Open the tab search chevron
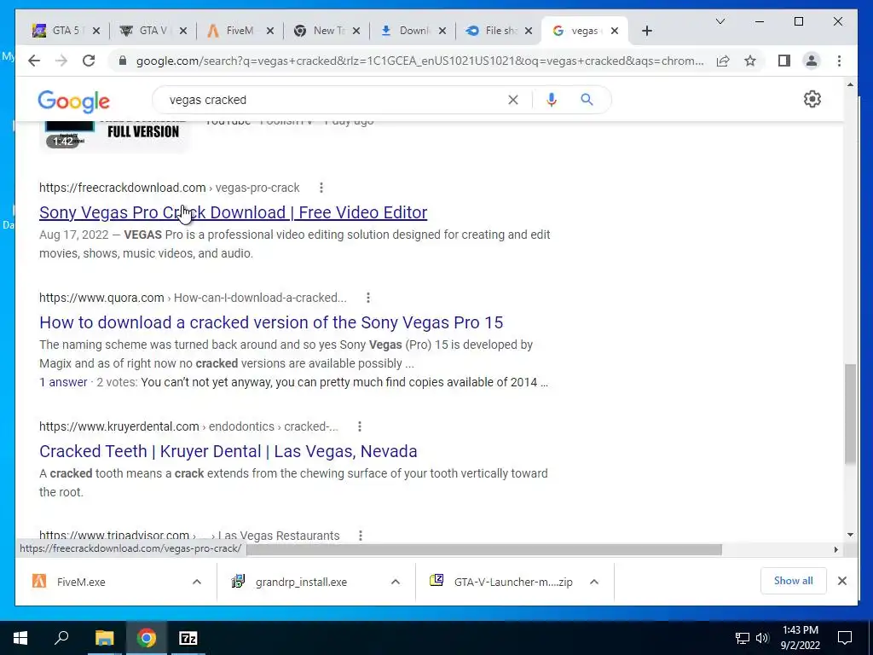Viewport: 873px width, 655px height. click(720, 21)
